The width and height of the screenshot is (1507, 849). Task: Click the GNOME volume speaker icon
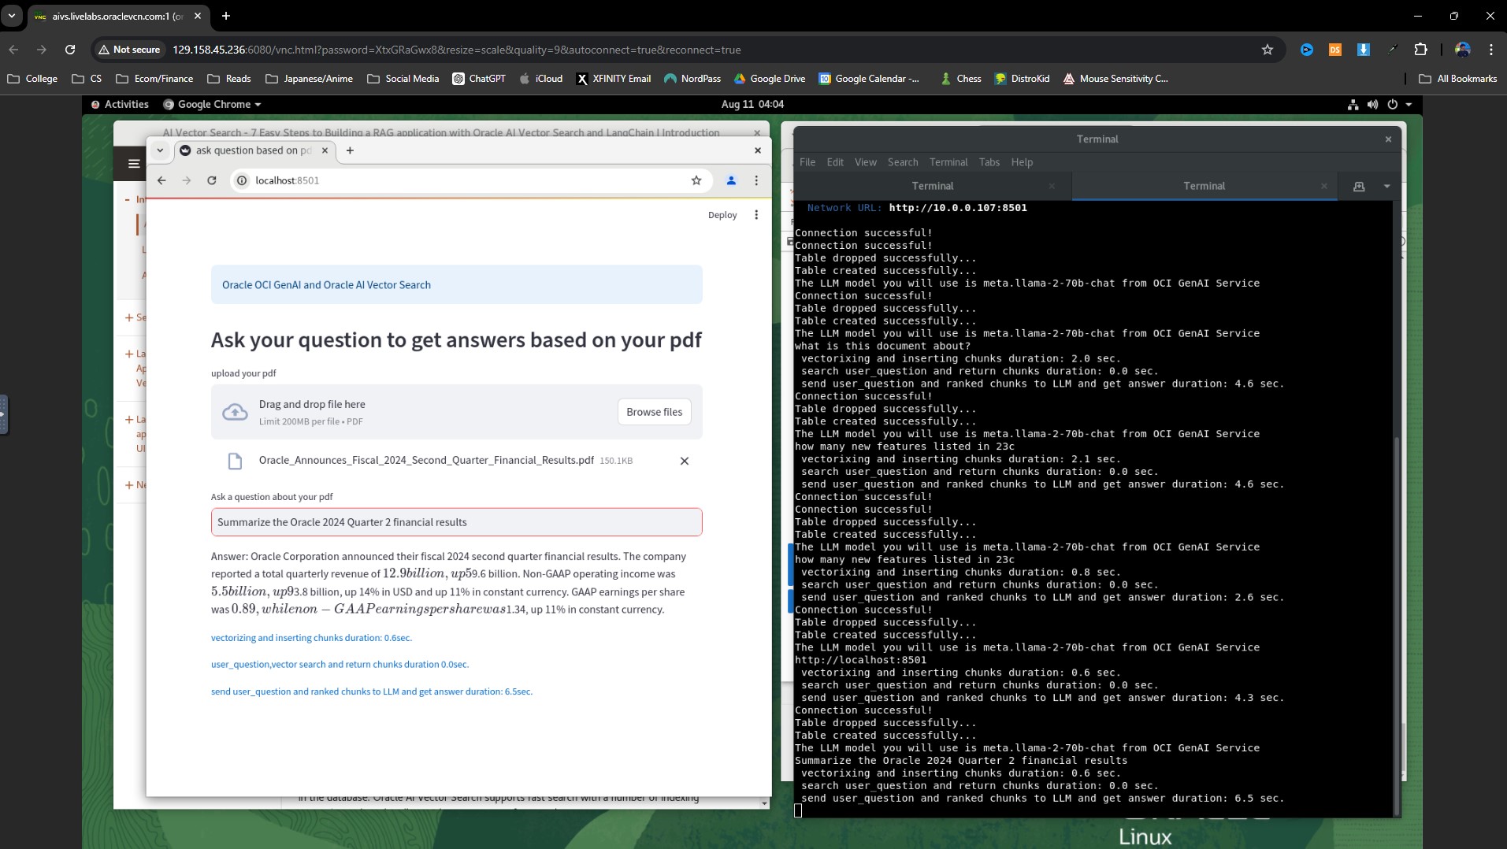tap(1372, 104)
